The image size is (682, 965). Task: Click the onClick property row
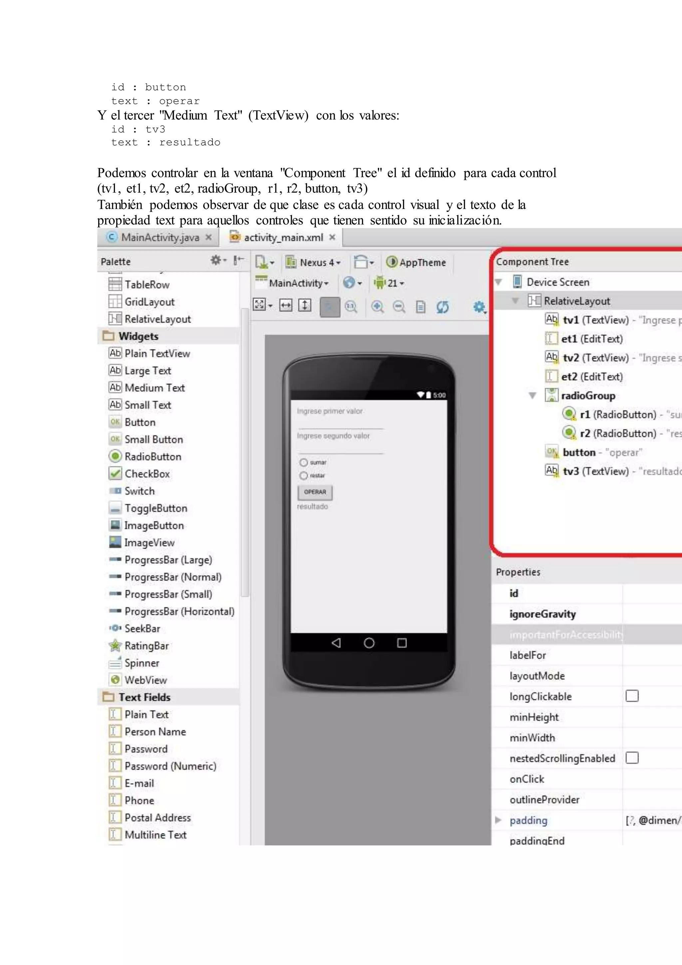(587, 779)
